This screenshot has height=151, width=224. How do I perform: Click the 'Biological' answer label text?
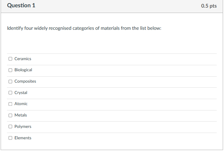point(23,70)
